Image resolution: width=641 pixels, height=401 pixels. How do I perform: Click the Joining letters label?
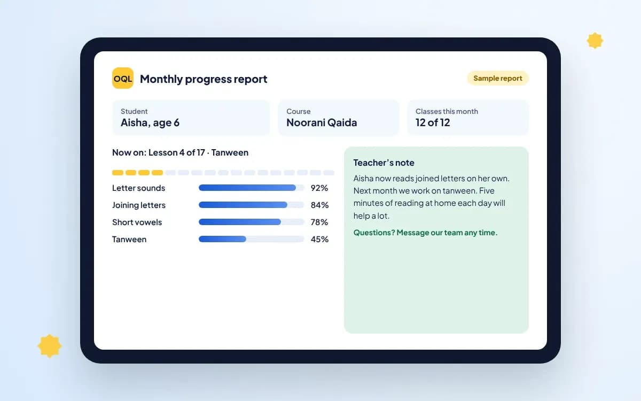139,205
